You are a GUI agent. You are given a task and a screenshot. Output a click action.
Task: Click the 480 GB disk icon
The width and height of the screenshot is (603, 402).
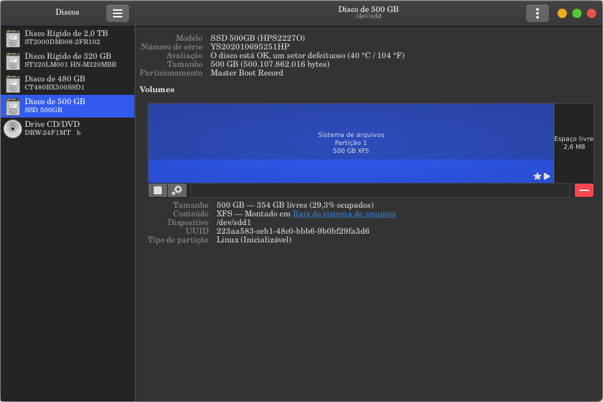point(13,83)
